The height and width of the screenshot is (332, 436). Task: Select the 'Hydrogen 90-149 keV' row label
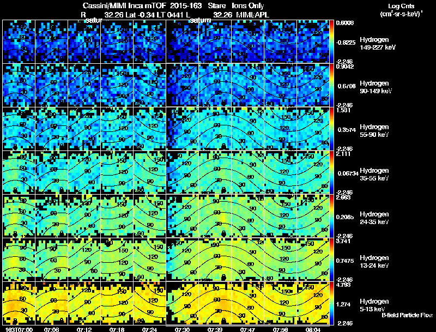(376, 87)
